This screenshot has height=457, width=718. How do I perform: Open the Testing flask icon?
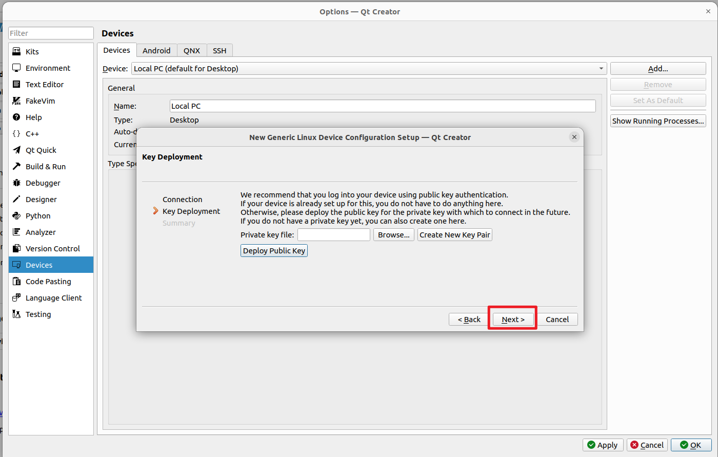(16, 314)
